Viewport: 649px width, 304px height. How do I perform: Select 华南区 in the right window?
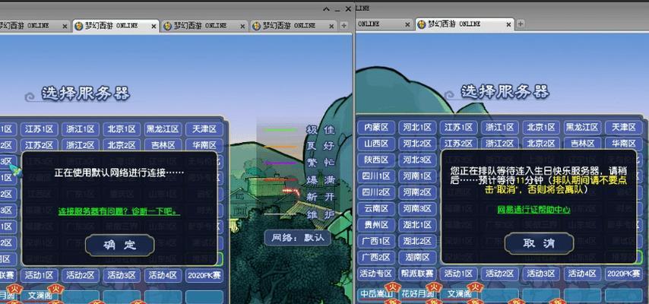(x=624, y=144)
